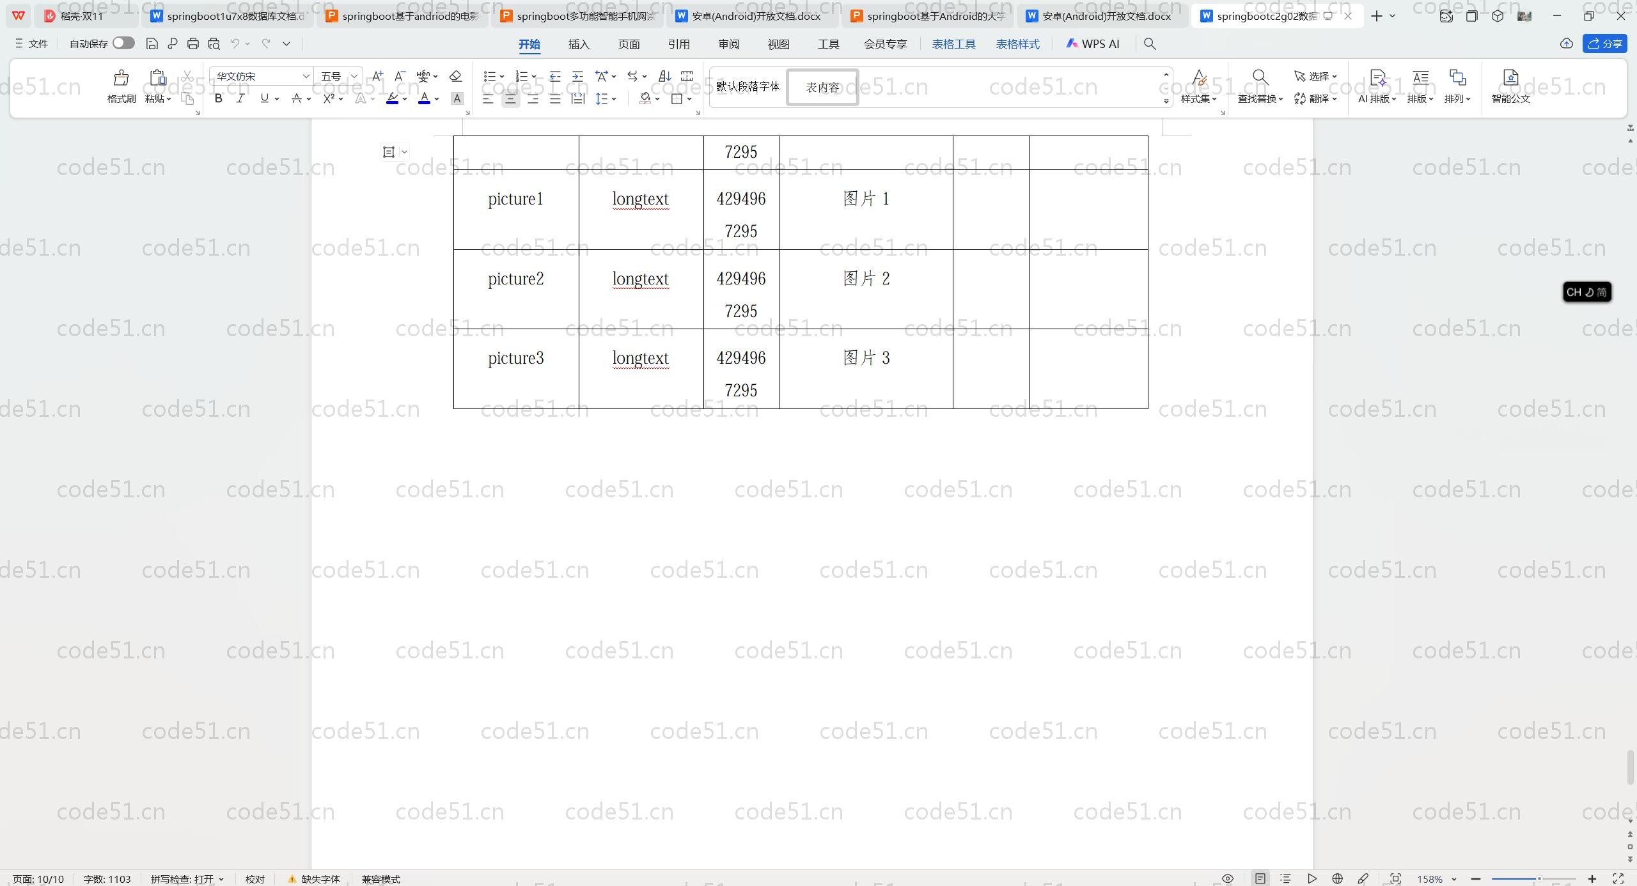Select the 表内容 style
Image resolution: width=1637 pixels, height=886 pixels.
(822, 87)
